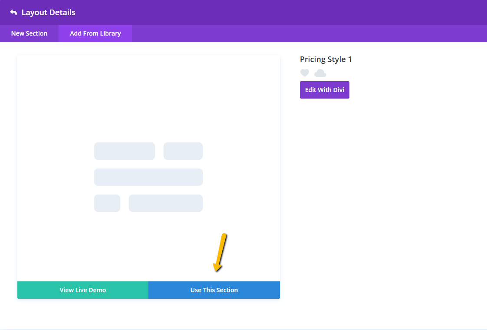
Task: Click the top-right placeholder block in preview
Action: [x=183, y=151]
